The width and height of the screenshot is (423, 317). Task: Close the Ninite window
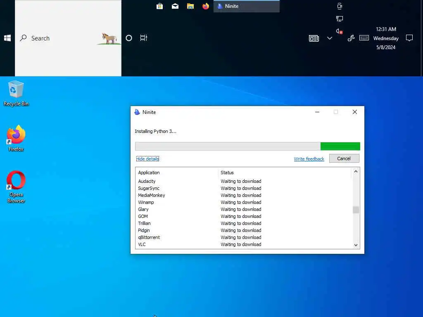point(354,112)
